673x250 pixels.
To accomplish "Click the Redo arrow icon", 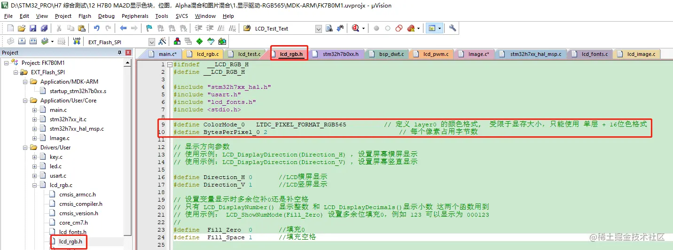I will point(108,28).
